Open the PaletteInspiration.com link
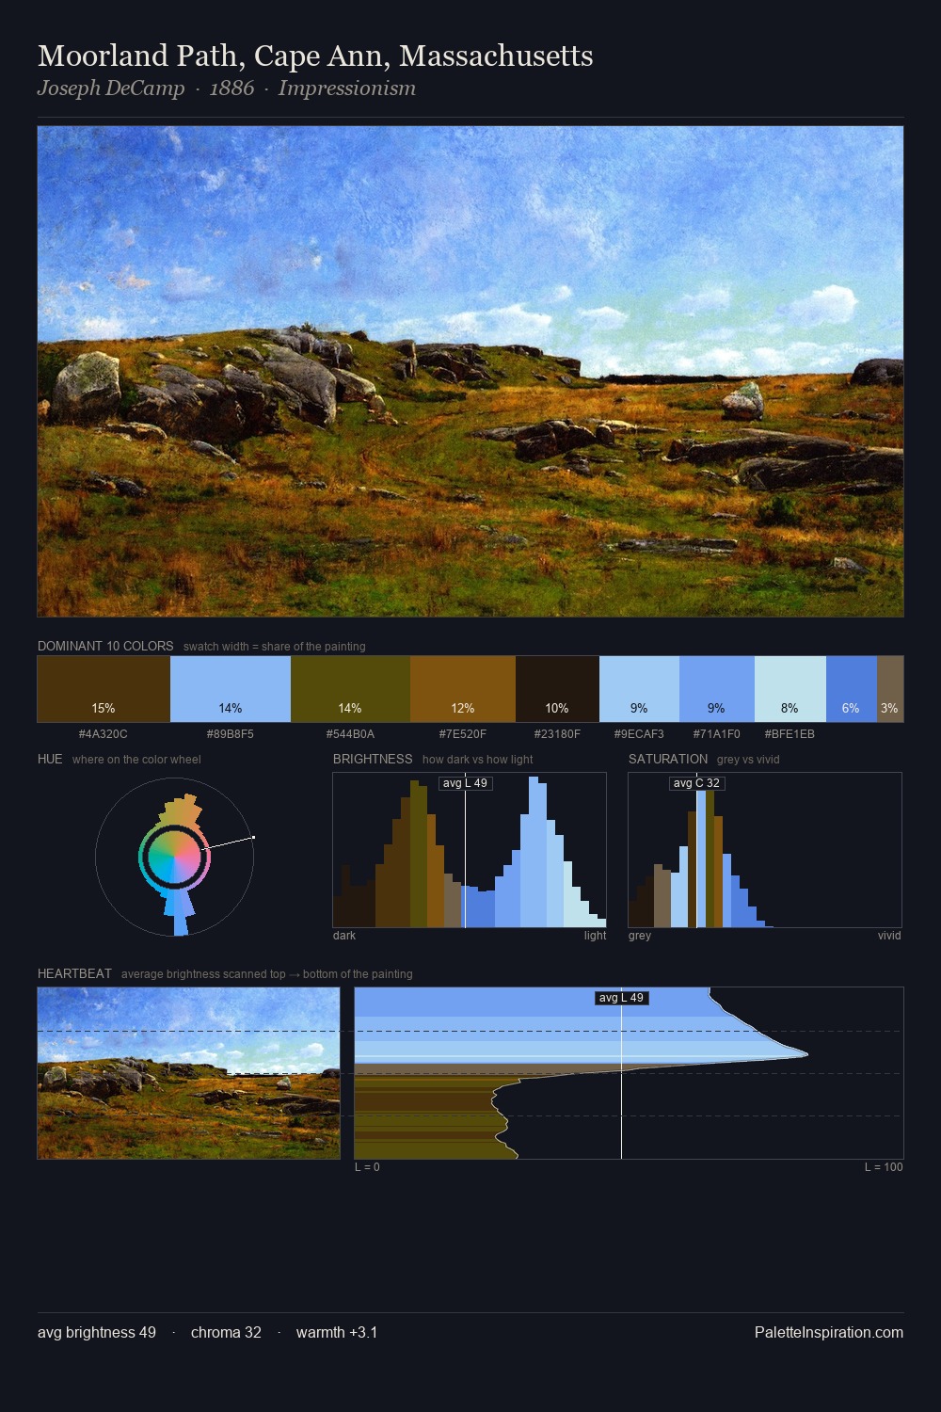The width and height of the screenshot is (941, 1412). pos(829,1332)
